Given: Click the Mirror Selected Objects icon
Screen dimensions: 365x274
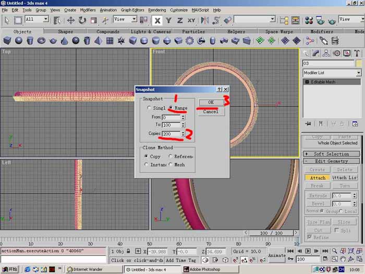Looking at the screenshot, I should click(x=204, y=20).
